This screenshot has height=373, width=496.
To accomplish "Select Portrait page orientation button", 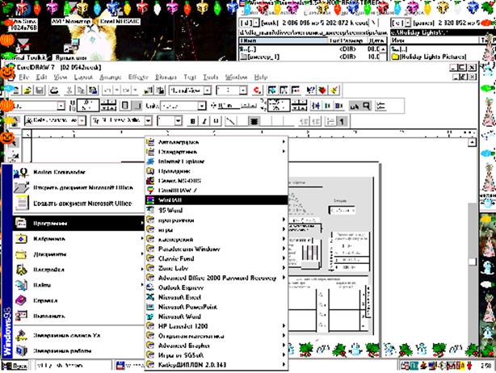I will click(x=125, y=106).
